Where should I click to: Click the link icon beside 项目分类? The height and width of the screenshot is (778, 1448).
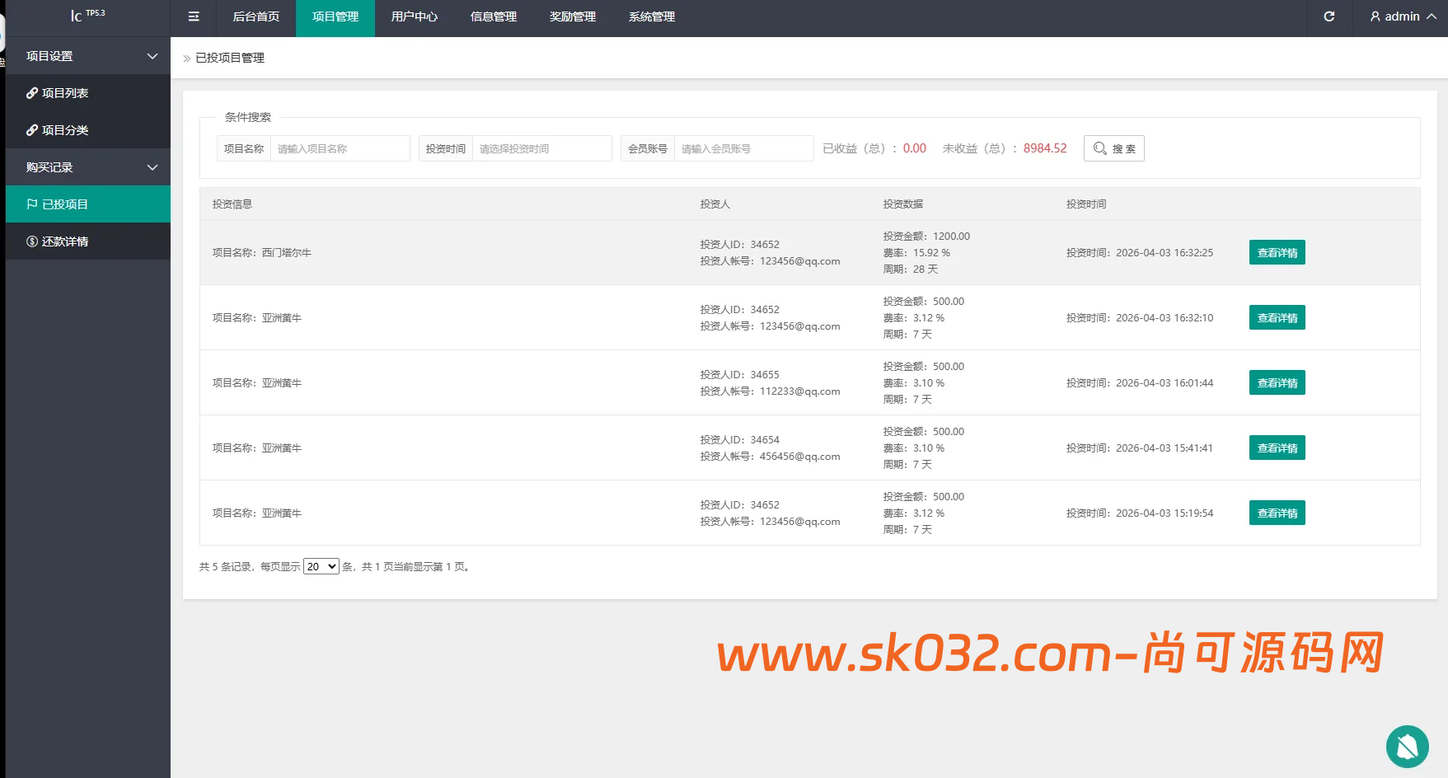tap(32, 130)
